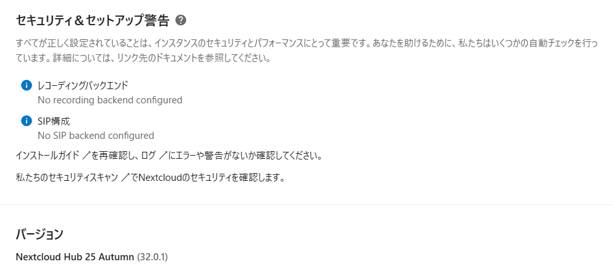Open the 私たちのセキュリティスキャン link
The height and width of the screenshot is (279, 613).
[x=69, y=178]
